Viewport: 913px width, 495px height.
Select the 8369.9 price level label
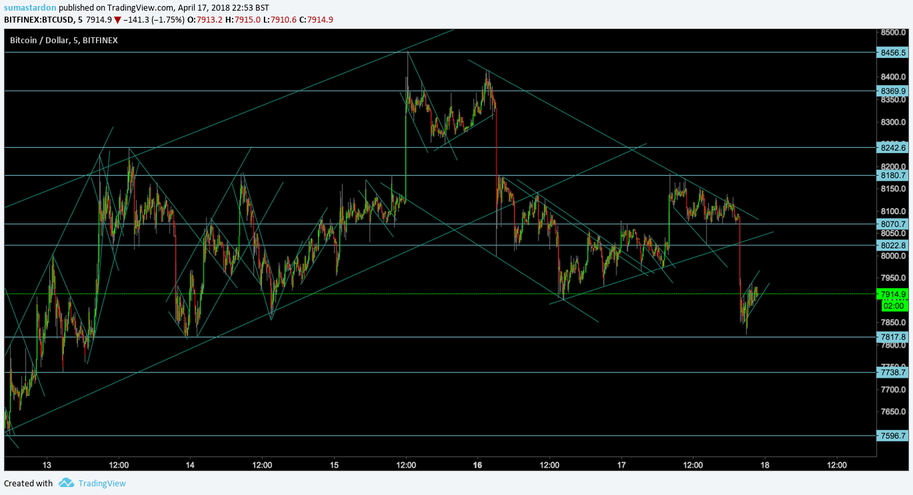[x=893, y=90]
